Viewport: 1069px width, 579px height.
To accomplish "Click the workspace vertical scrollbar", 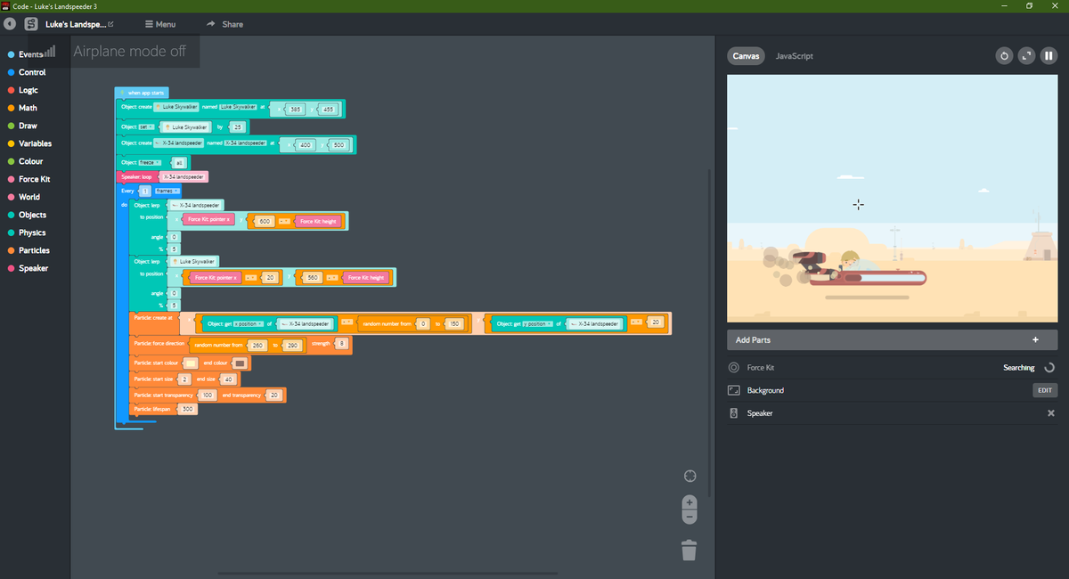I will pos(709,334).
